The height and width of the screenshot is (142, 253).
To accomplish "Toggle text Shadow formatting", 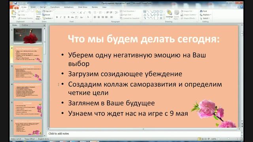I will (68, 17).
